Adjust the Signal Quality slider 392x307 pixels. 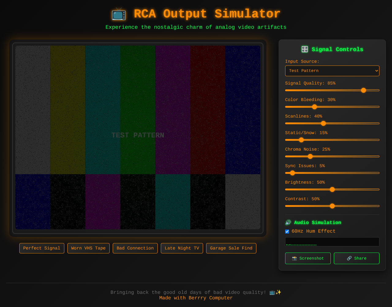click(363, 90)
